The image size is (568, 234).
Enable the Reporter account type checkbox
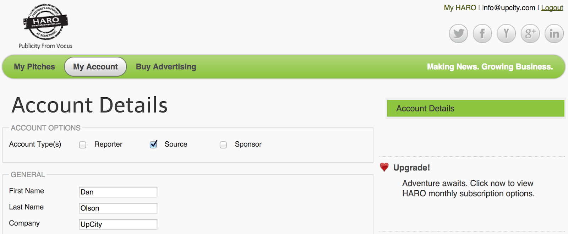tap(83, 145)
